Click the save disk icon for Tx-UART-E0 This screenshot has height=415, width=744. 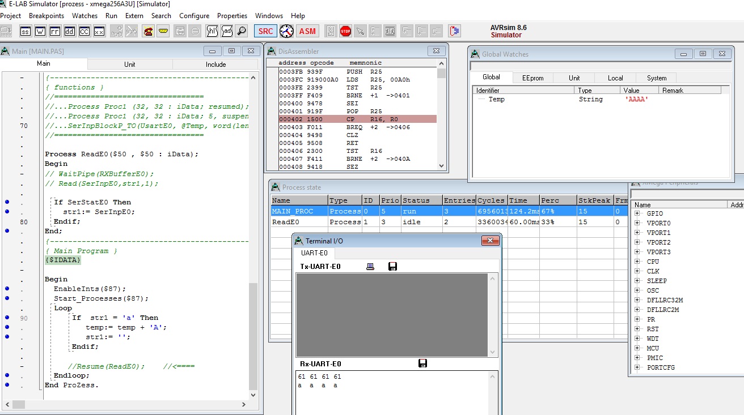[x=392, y=267]
